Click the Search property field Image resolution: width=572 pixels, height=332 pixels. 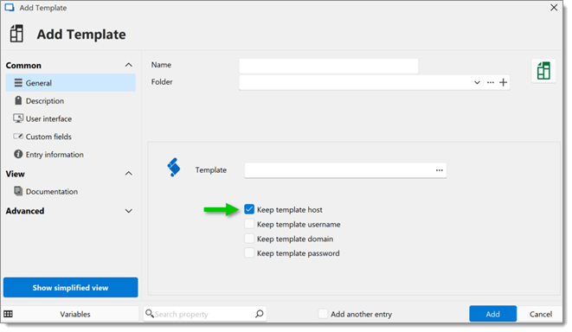point(204,314)
